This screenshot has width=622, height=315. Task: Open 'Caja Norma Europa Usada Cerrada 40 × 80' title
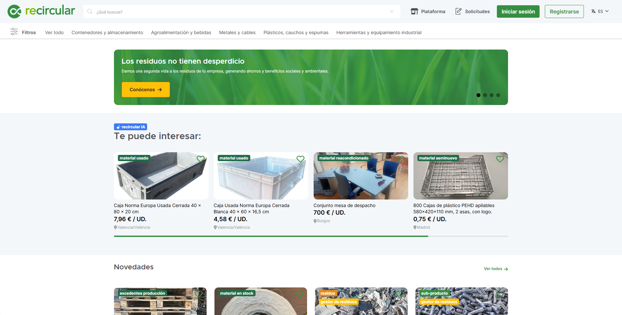click(x=157, y=209)
